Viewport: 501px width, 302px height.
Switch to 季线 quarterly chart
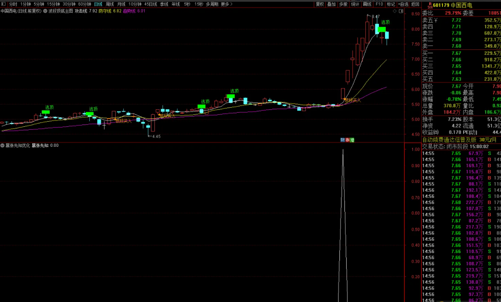pos(164,4)
